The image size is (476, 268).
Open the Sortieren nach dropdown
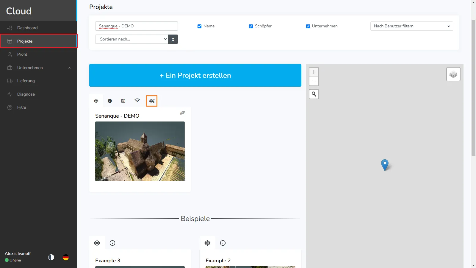131,39
